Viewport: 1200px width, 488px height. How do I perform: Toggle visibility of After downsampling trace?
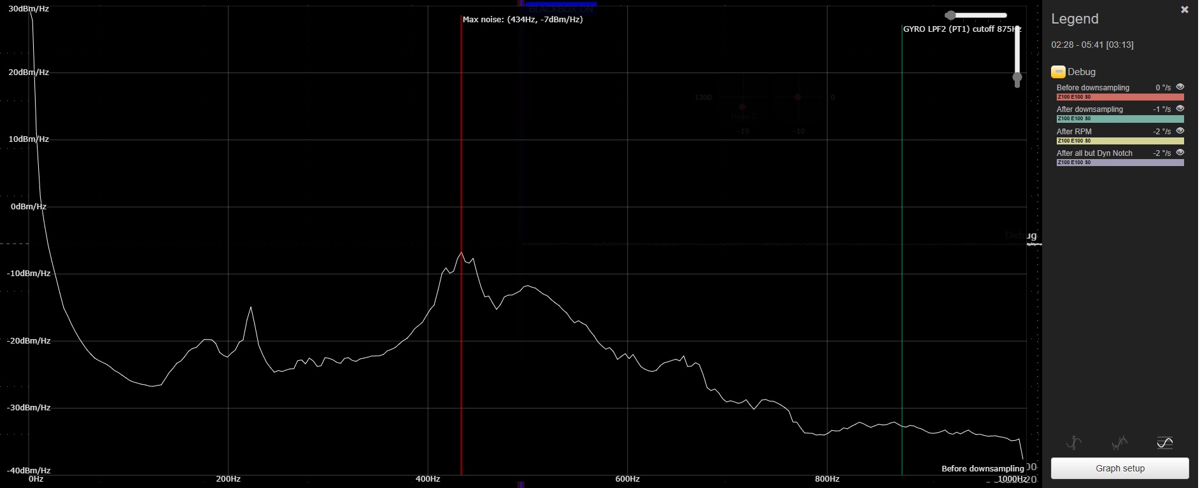pyautogui.click(x=1180, y=109)
